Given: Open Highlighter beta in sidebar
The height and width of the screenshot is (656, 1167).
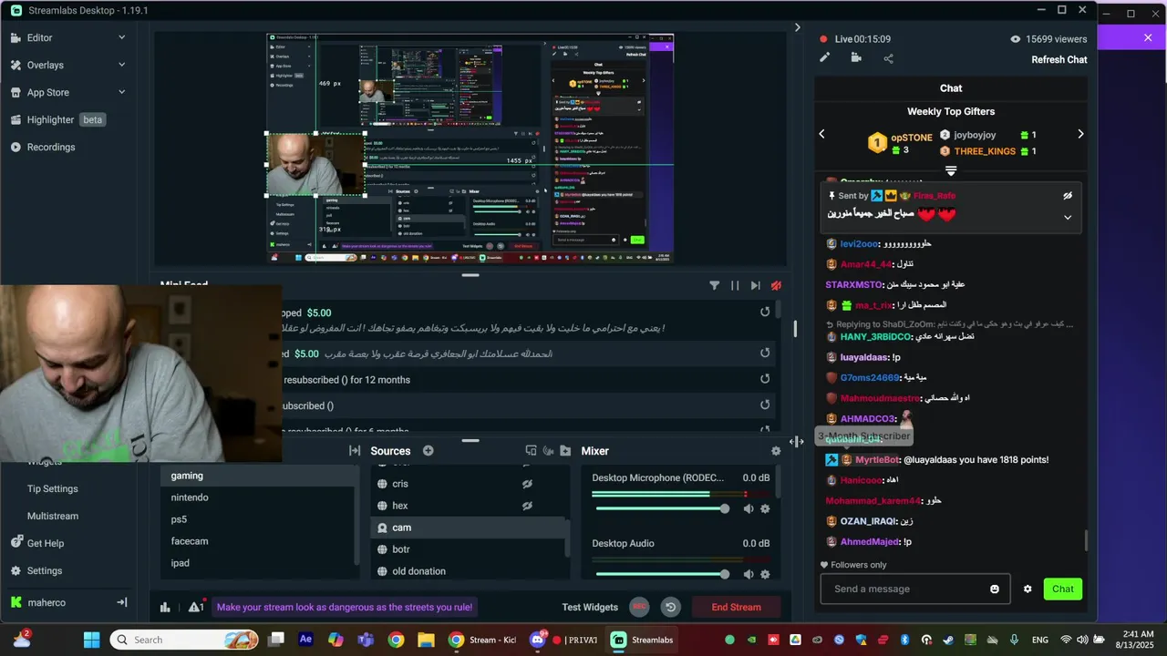Looking at the screenshot, I should 57,119.
